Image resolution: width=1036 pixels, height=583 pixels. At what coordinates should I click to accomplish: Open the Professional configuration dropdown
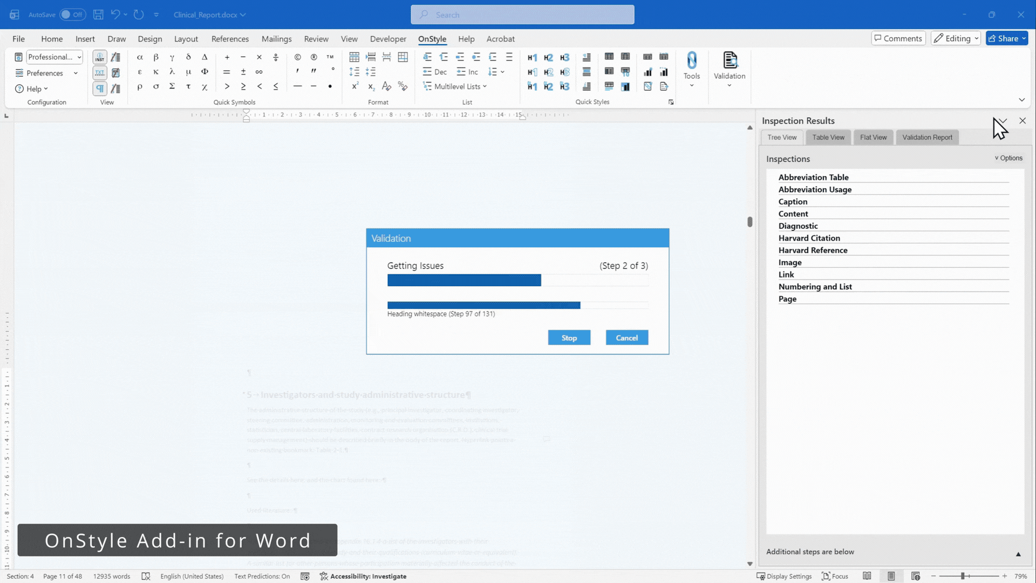[54, 57]
